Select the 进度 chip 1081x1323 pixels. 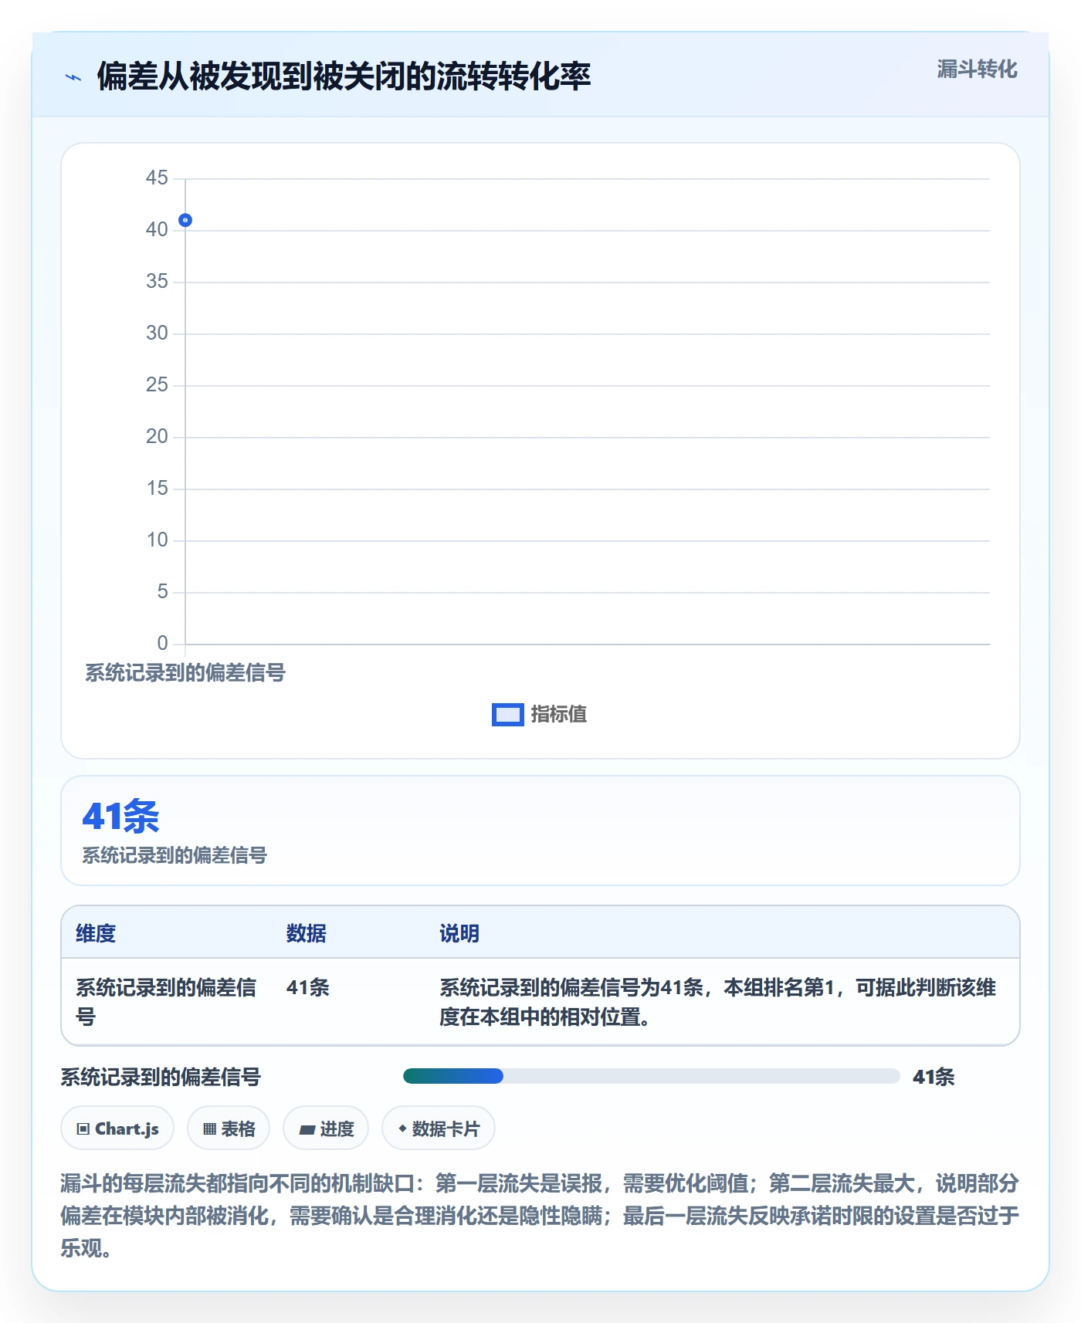pos(326,1128)
